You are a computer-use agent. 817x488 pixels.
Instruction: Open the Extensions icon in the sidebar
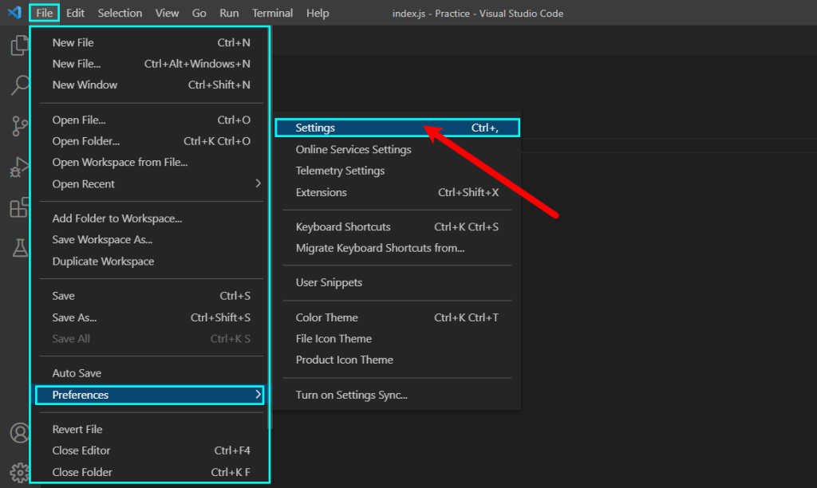(x=18, y=208)
